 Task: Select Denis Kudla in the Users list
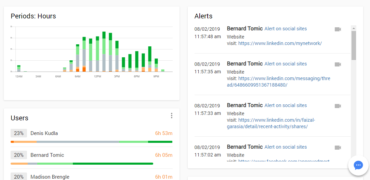coord(44,133)
